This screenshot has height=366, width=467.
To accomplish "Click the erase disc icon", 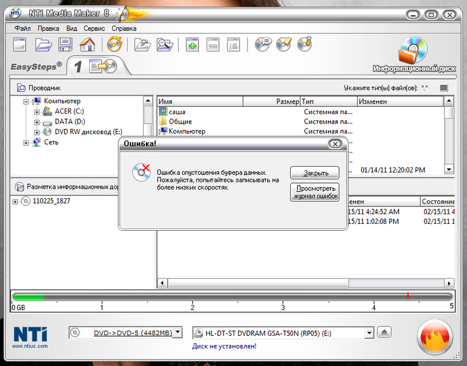I will (284, 44).
